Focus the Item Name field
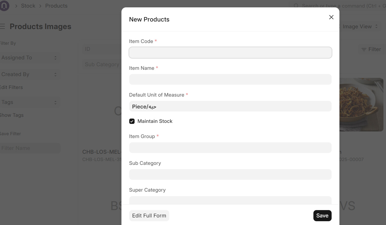This screenshot has height=225, width=386. click(x=230, y=79)
